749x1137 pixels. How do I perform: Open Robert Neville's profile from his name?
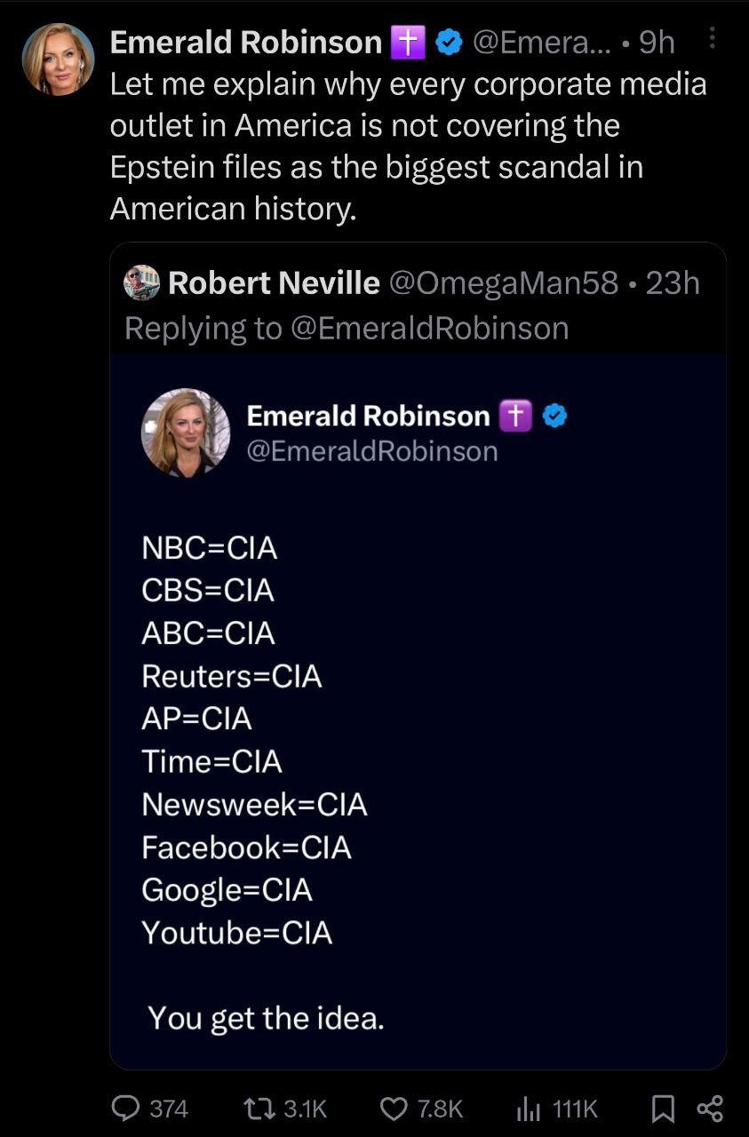coord(273,282)
